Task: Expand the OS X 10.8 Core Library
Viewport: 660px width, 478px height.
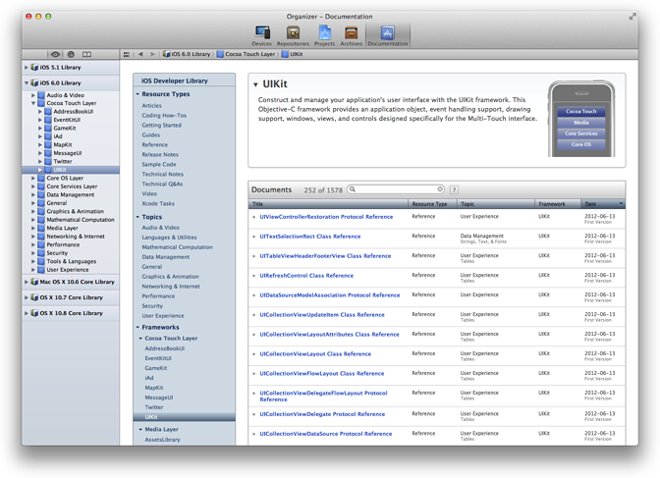Action: point(28,313)
